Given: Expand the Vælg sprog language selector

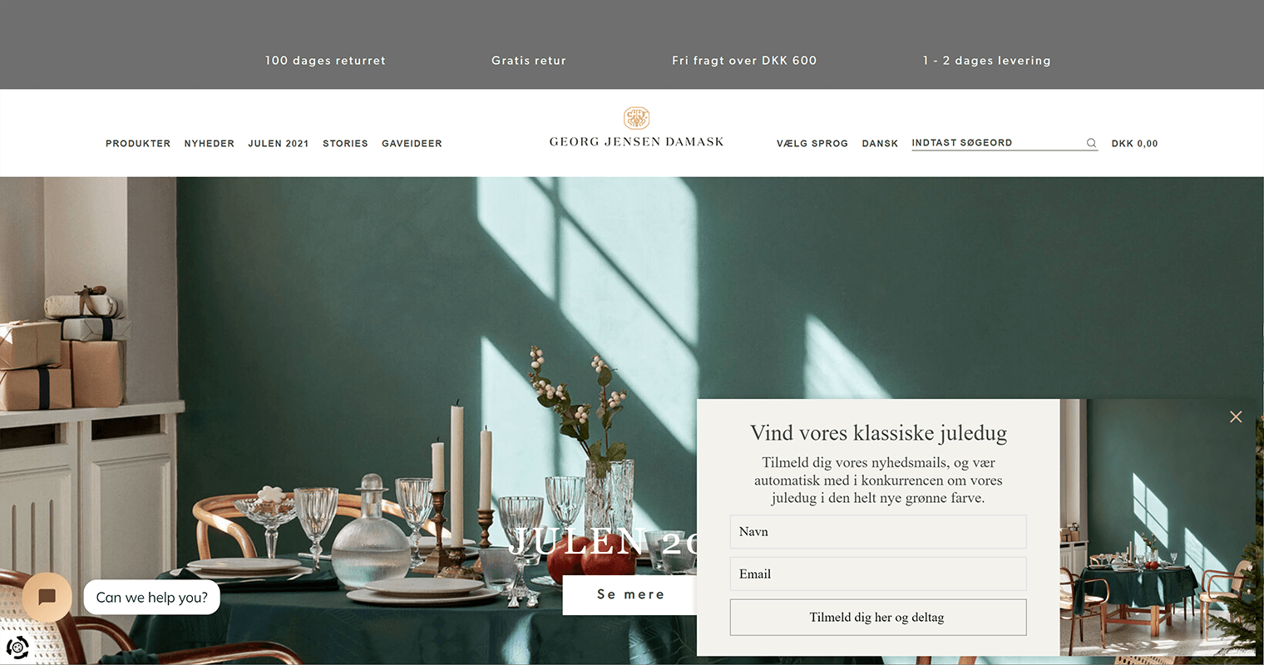Looking at the screenshot, I should [x=812, y=144].
